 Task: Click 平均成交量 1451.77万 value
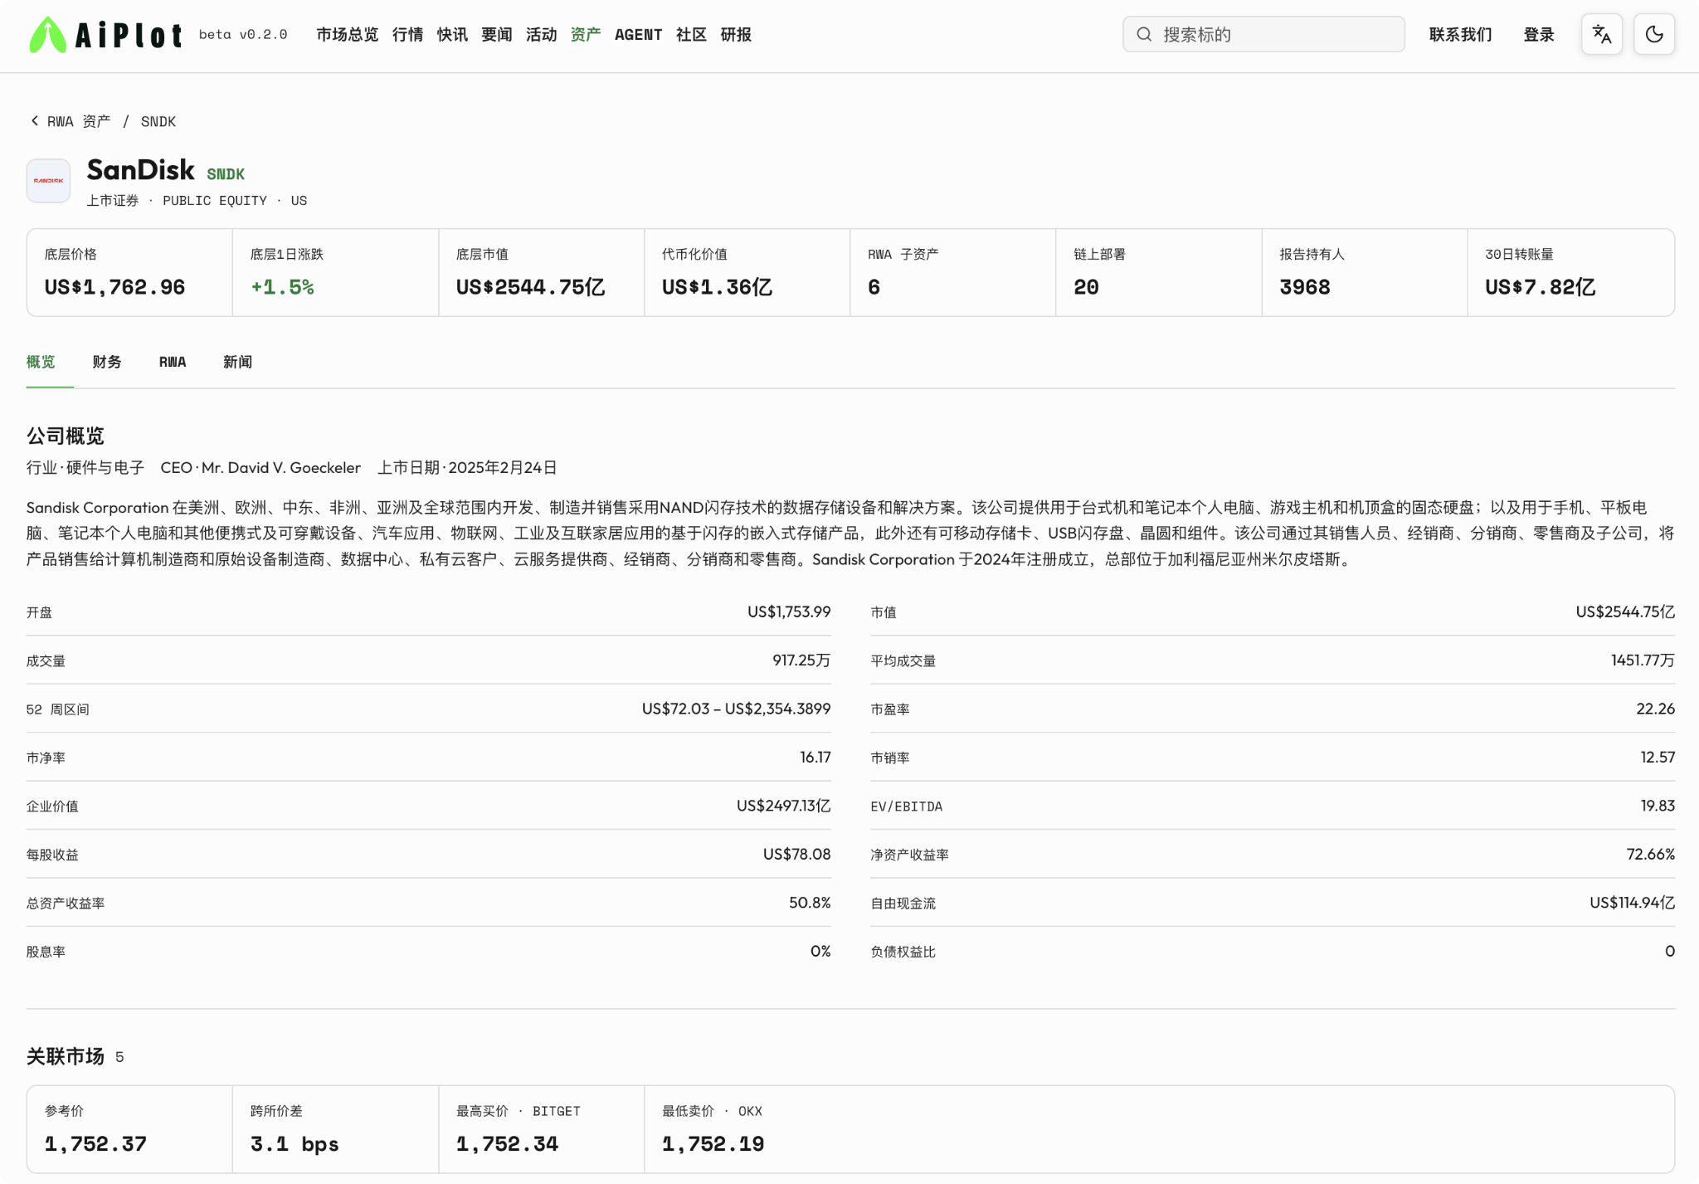coord(1643,660)
